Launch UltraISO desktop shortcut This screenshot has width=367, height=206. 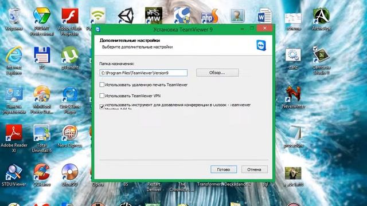pos(70,172)
